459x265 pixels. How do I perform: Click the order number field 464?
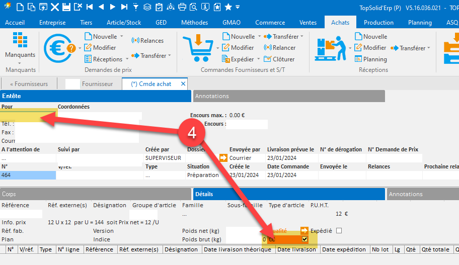coord(28,175)
